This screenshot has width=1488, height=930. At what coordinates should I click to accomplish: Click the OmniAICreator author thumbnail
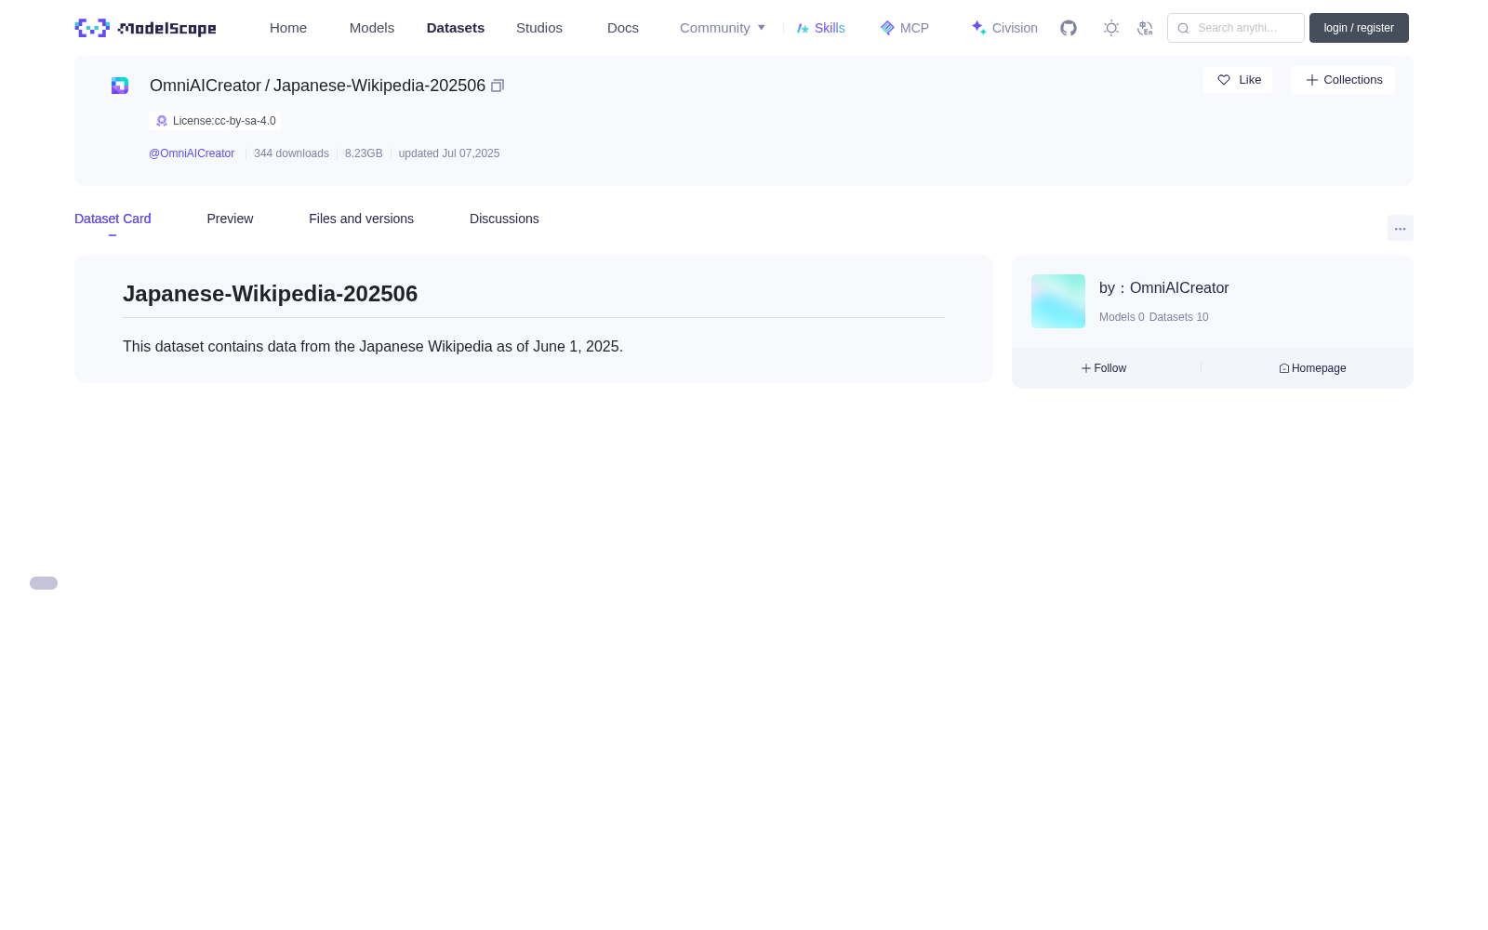[x=1058, y=301]
